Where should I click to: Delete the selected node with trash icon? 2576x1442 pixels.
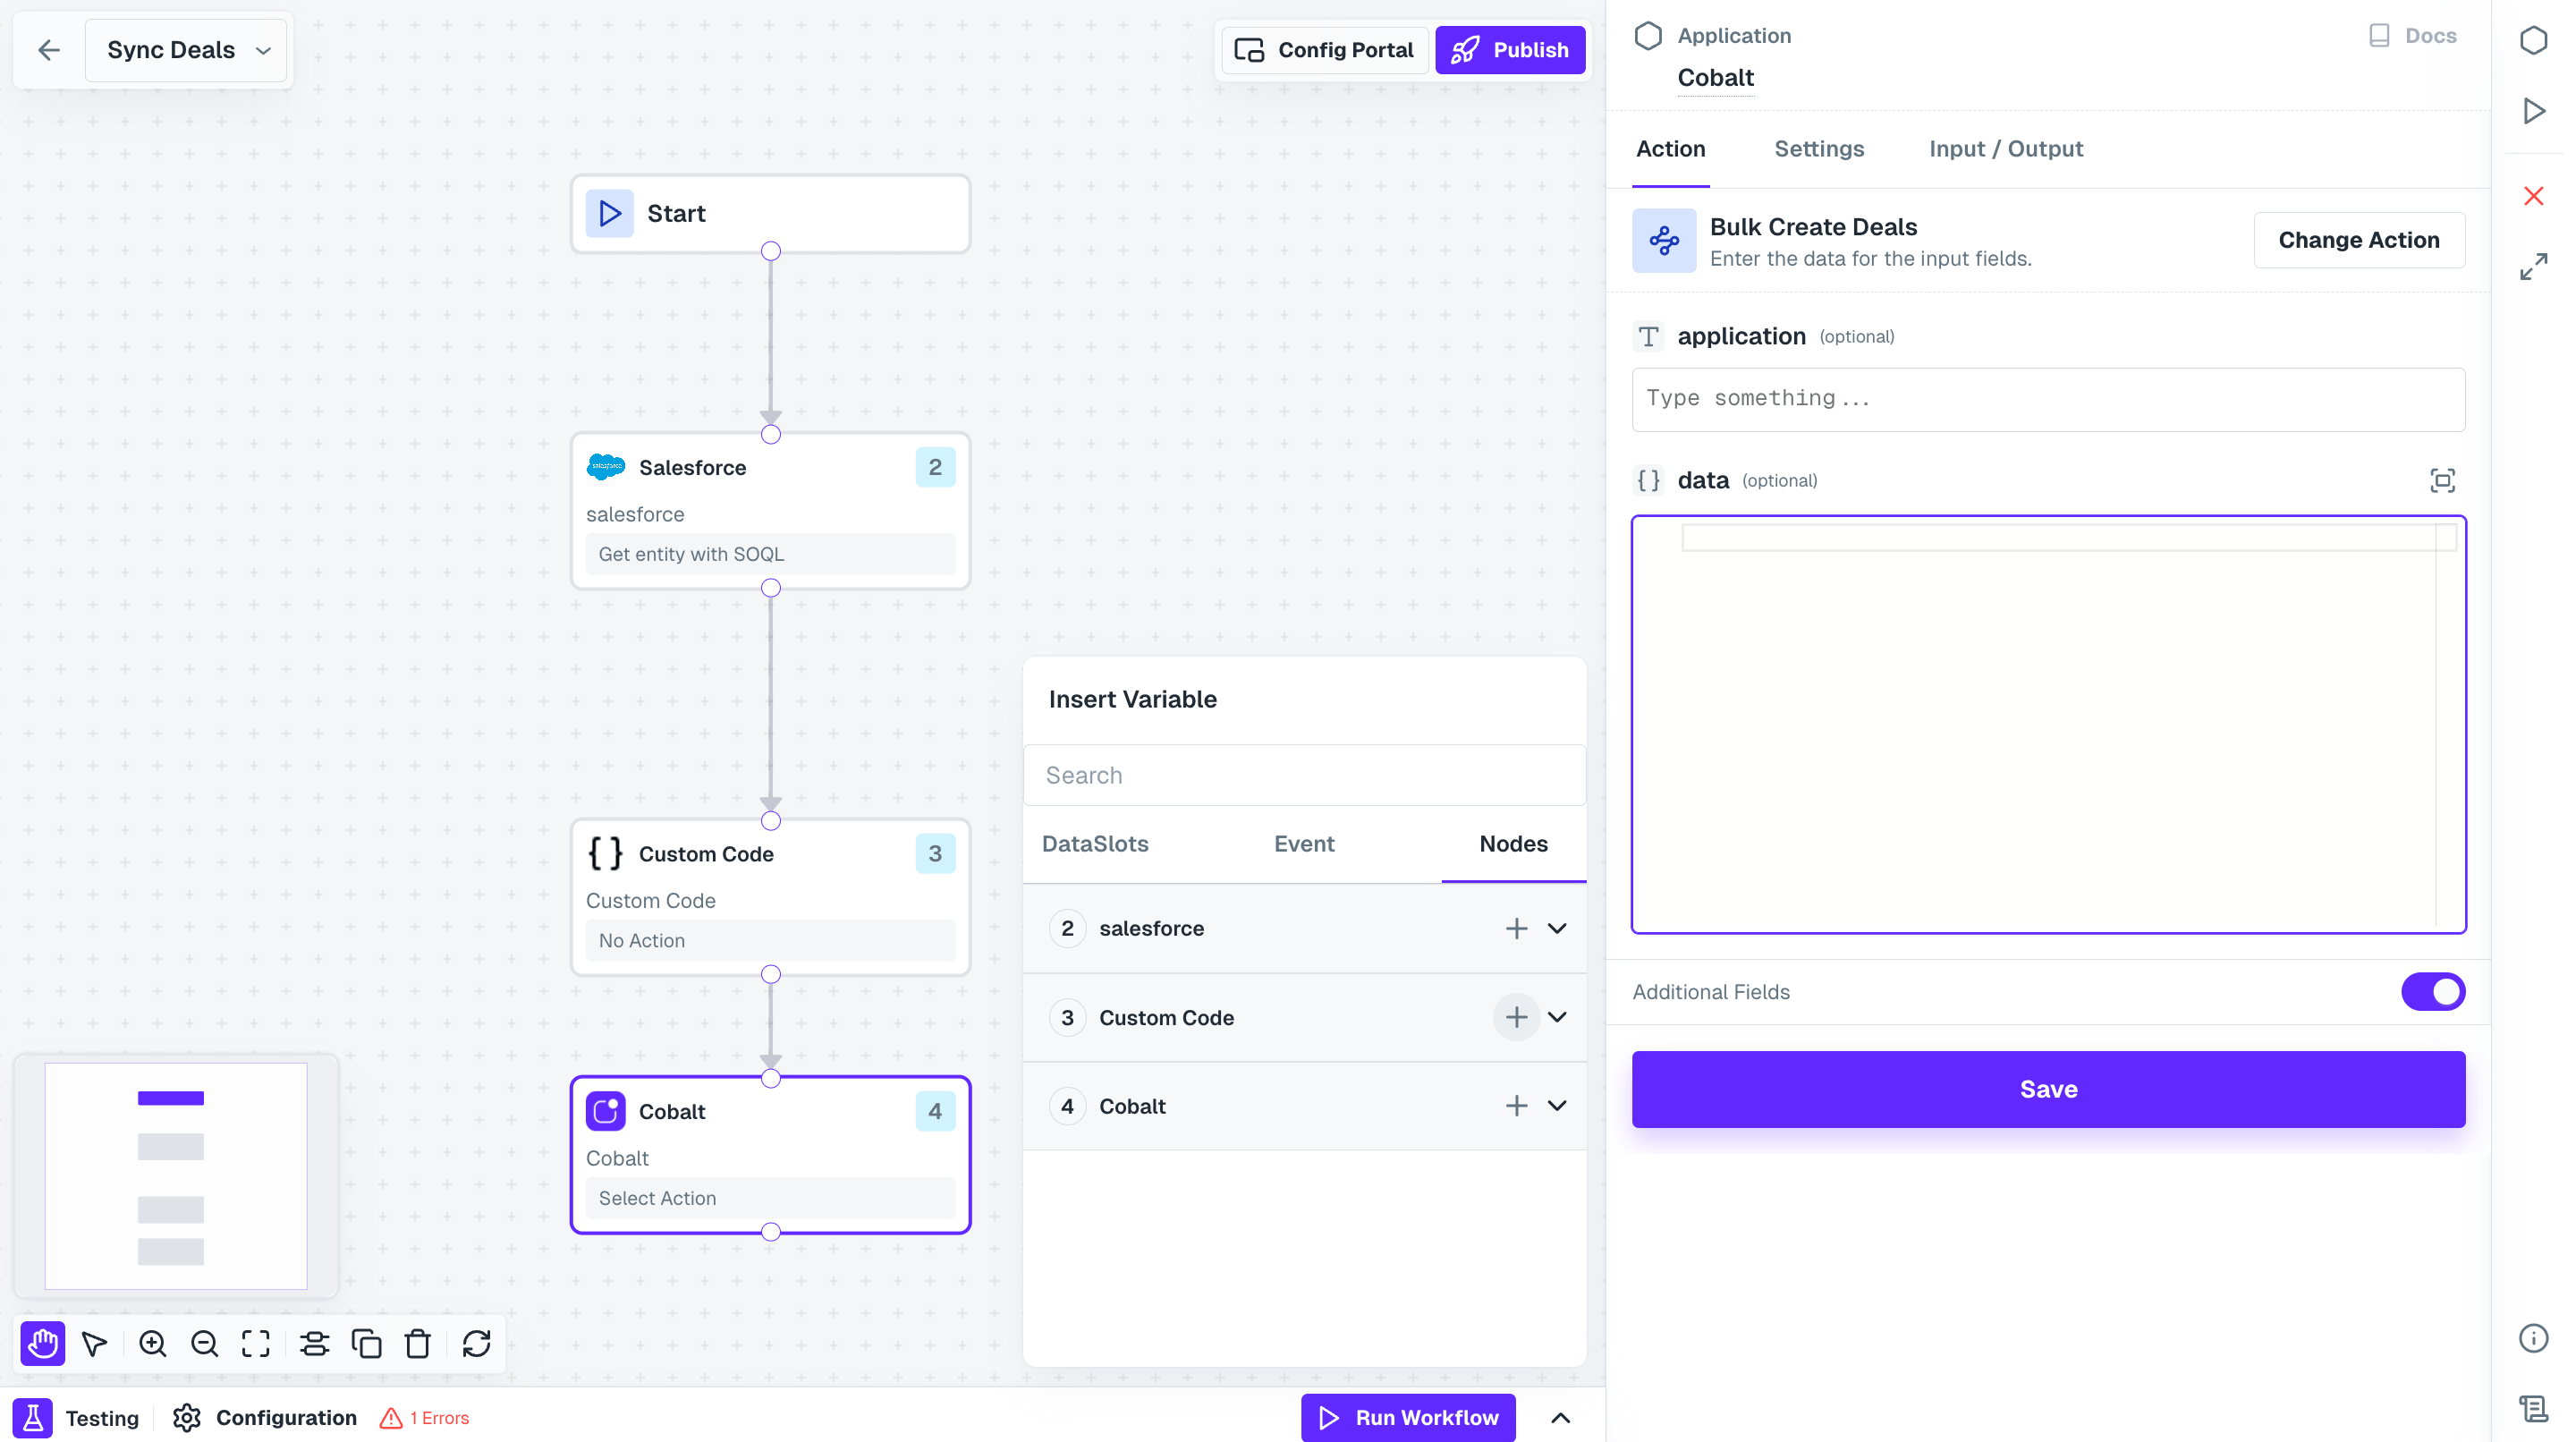tap(418, 1343)
